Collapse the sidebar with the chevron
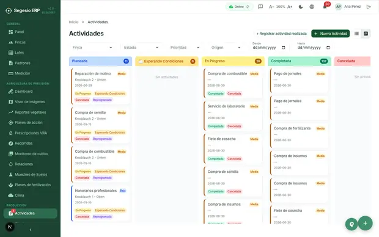The width and height of the screenshot is (379, 237). 31,230
